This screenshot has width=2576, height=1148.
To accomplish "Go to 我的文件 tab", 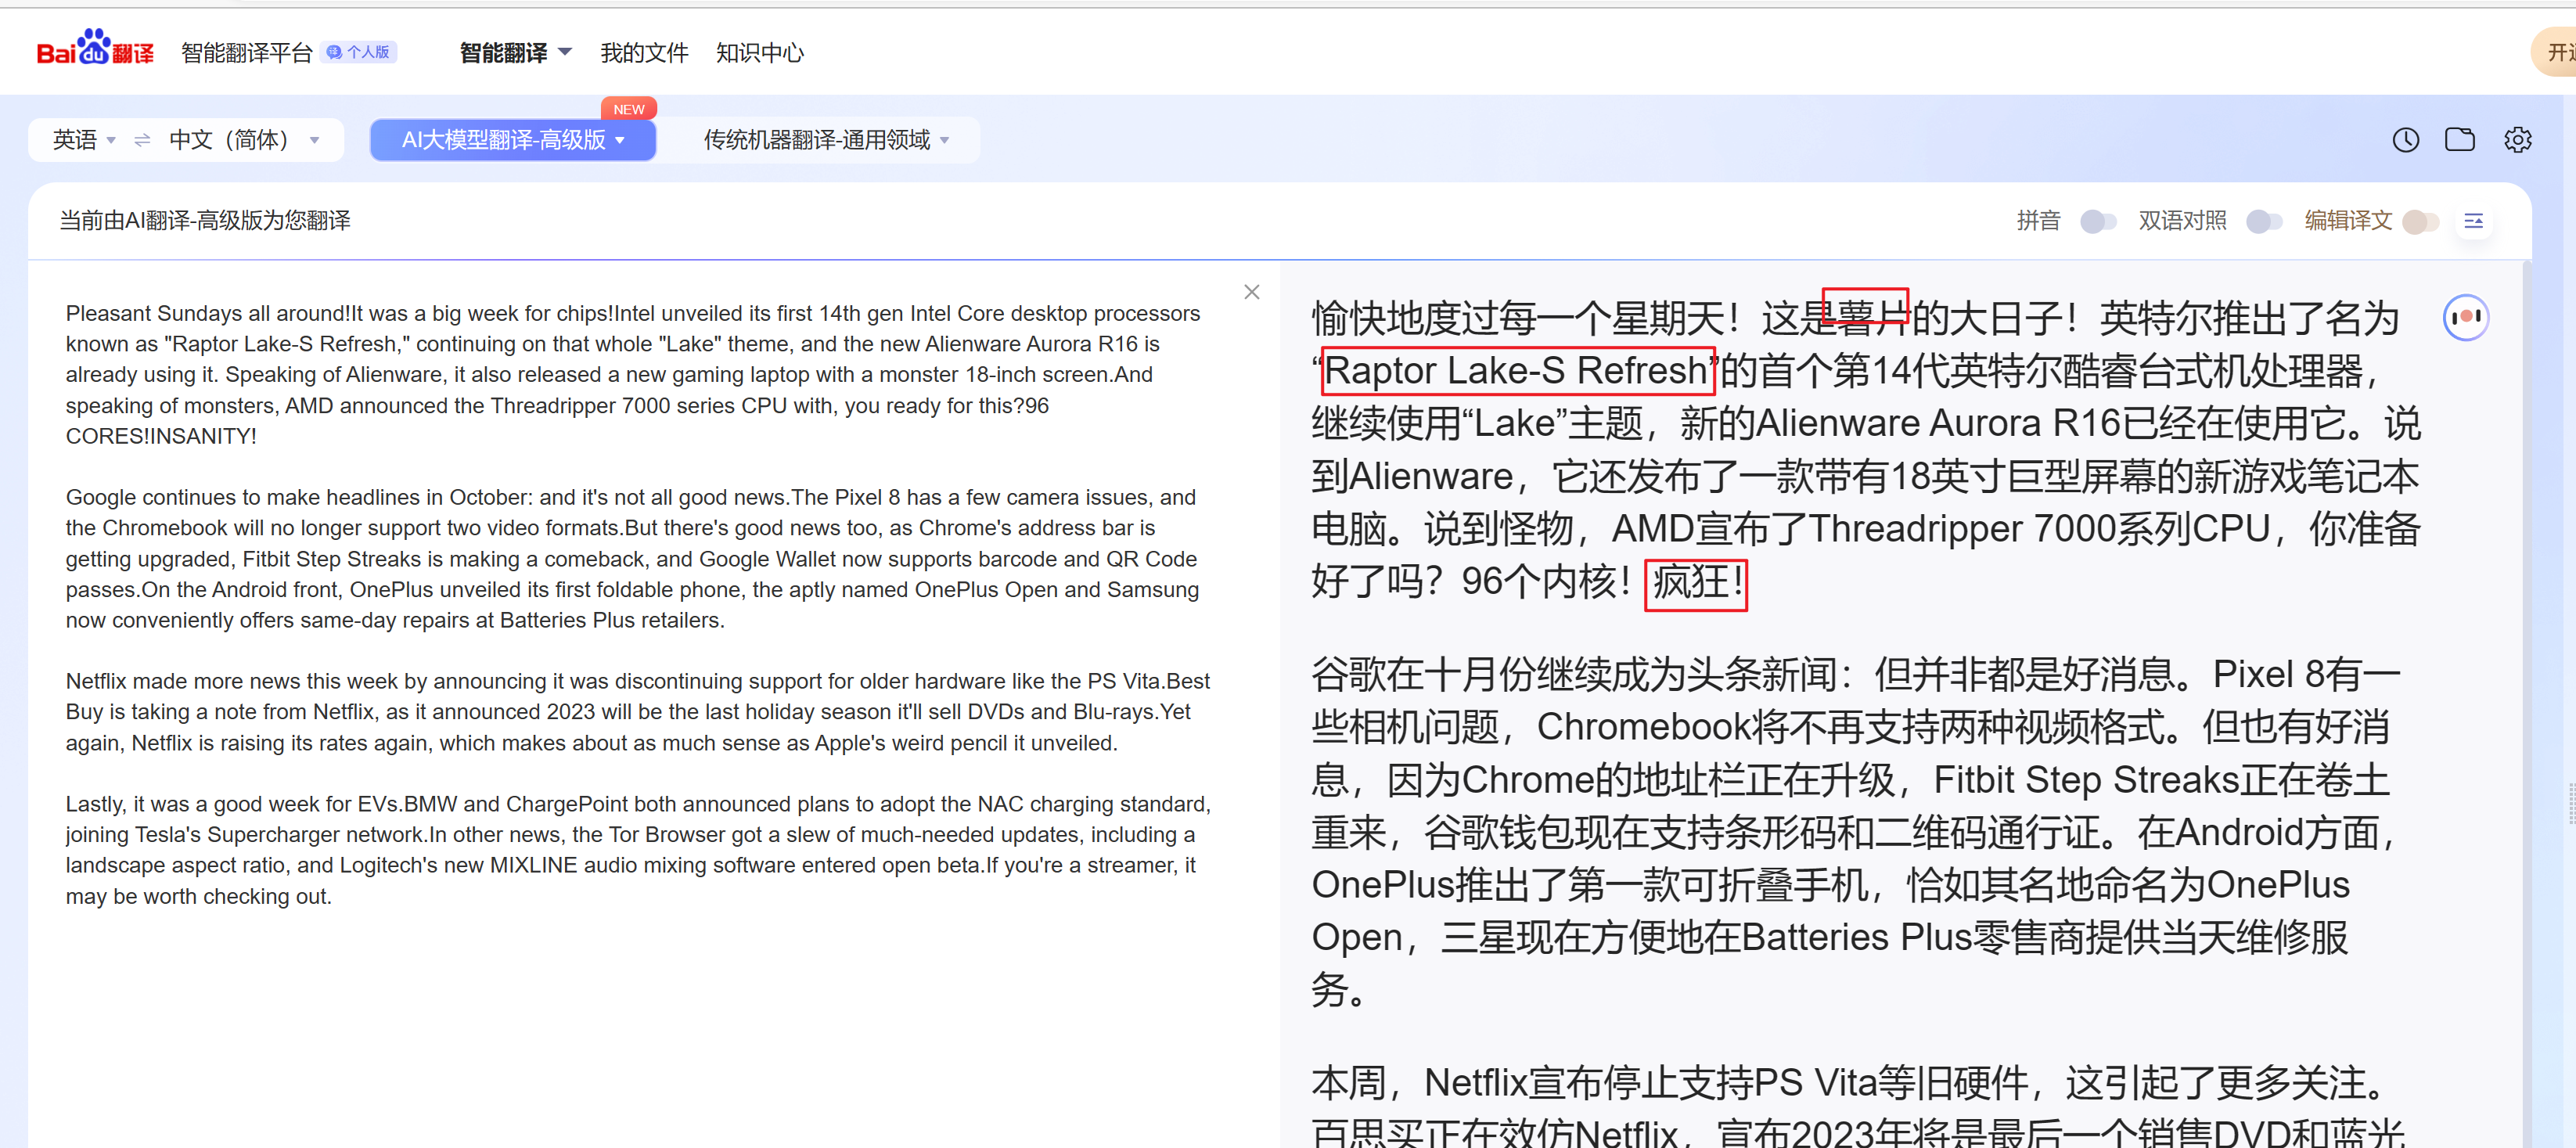I will point(644,53).
